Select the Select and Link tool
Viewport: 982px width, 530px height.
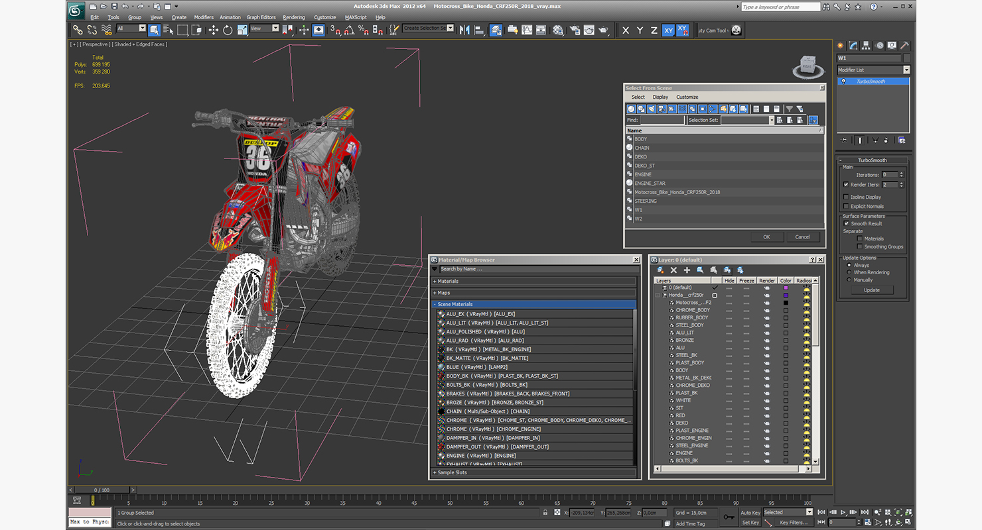point(78,30)
